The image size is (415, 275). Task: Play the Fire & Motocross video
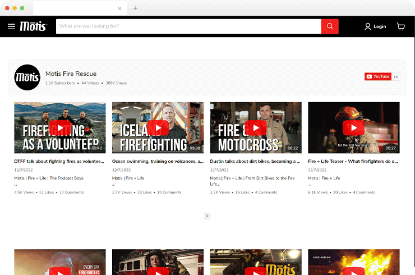256,128
